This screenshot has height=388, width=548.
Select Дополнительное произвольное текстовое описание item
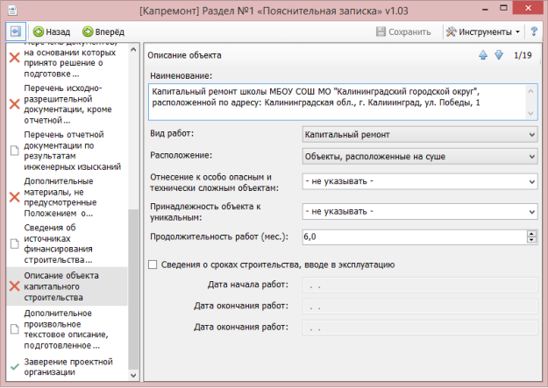click(x=68, y=329)
